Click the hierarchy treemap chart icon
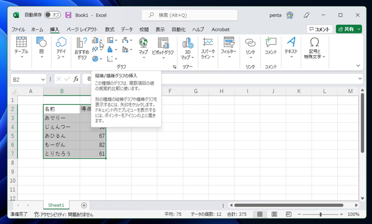Viewport: 372px width, 224px height. [x=110, y=40]
